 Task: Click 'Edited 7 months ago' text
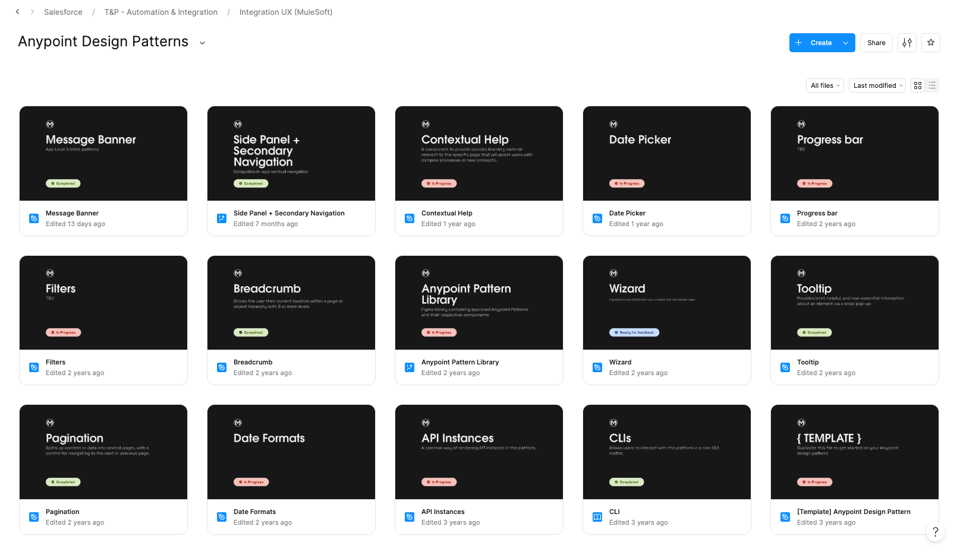266,224
